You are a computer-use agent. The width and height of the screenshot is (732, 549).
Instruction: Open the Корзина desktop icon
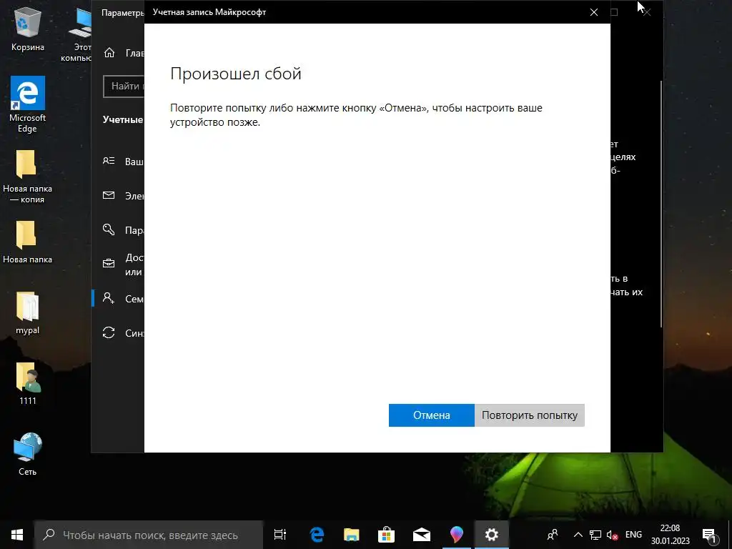point(28,29)
